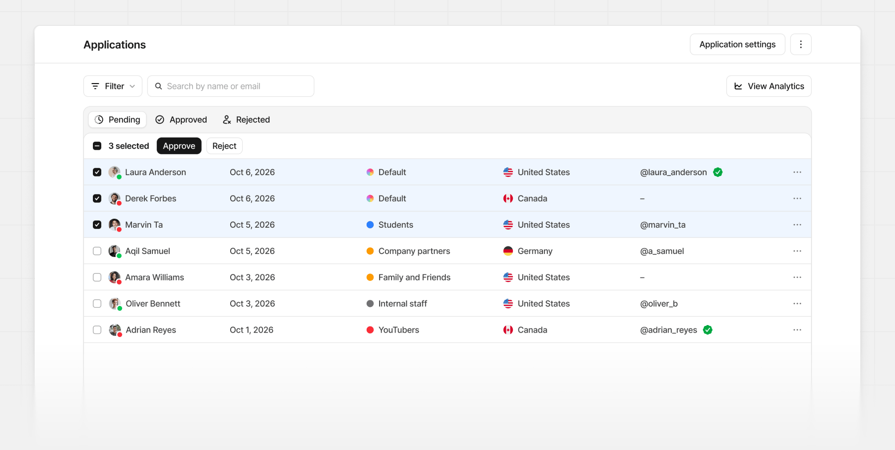Open row options for Amara Williams
Viewport: 895px width, 450px height.
point(797,277)
